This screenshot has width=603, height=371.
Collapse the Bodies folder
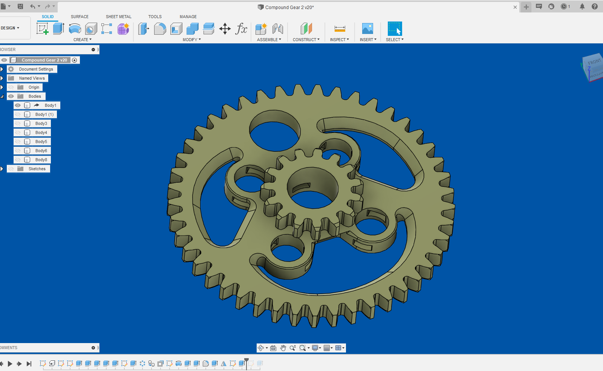(x=2, y=96)
